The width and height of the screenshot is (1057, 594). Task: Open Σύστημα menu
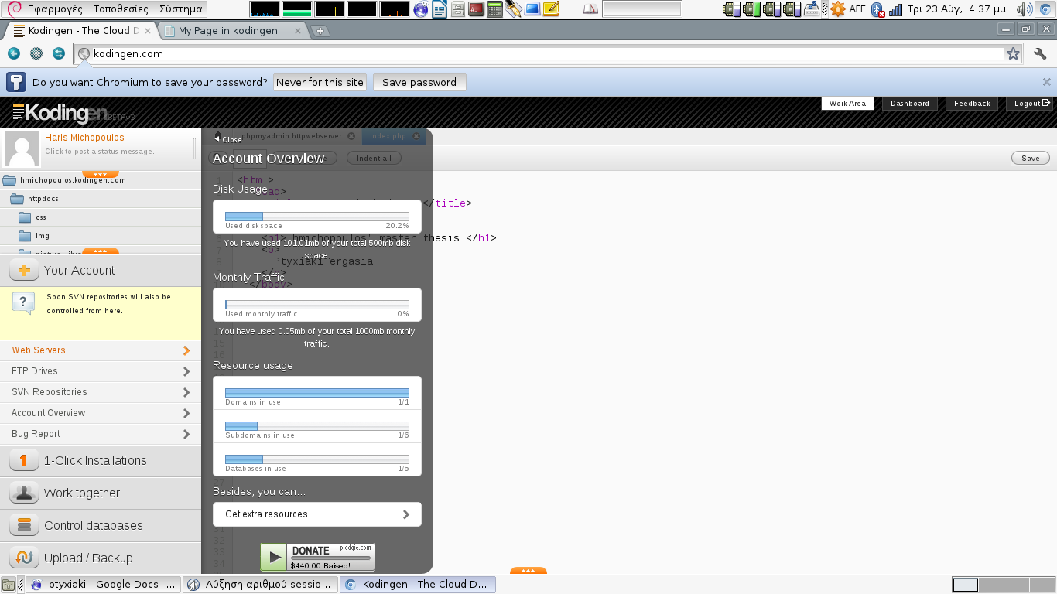tap(180, 9)
